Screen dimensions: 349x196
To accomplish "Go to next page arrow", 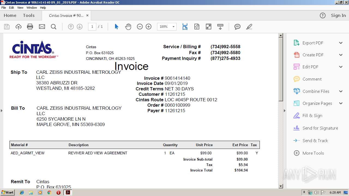I will (80, 27).
